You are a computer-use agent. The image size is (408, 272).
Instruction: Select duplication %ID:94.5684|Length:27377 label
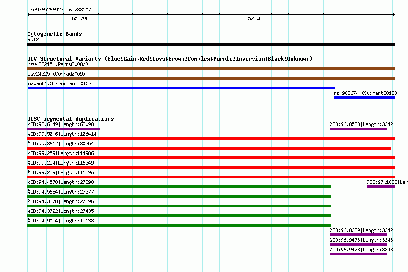click(61, 192)
